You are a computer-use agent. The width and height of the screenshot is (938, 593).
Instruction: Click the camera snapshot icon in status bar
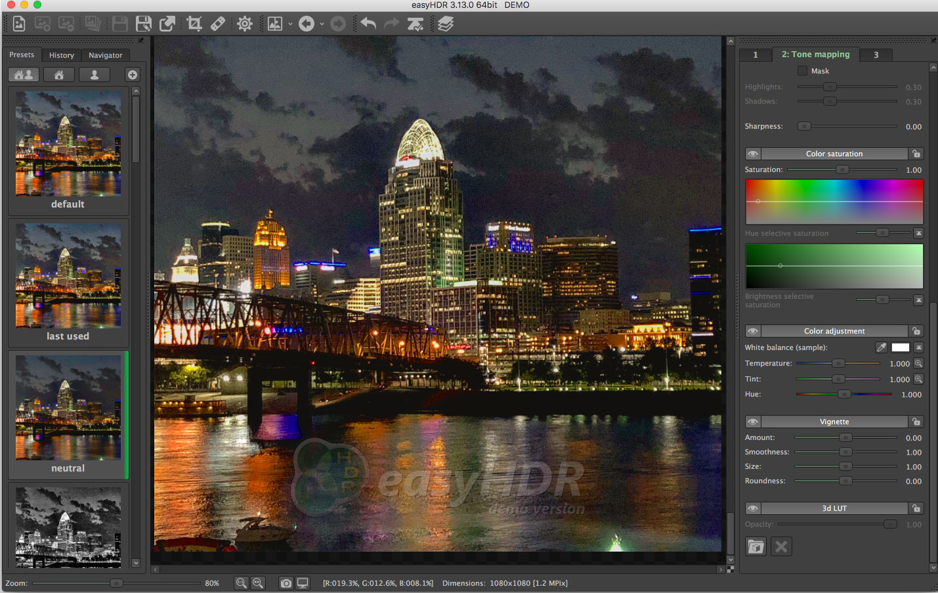click(286, 583)
